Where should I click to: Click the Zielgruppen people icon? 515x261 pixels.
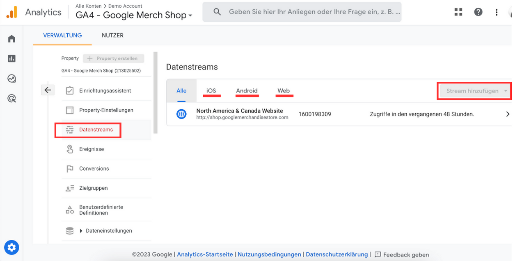[x=70, y=188]
